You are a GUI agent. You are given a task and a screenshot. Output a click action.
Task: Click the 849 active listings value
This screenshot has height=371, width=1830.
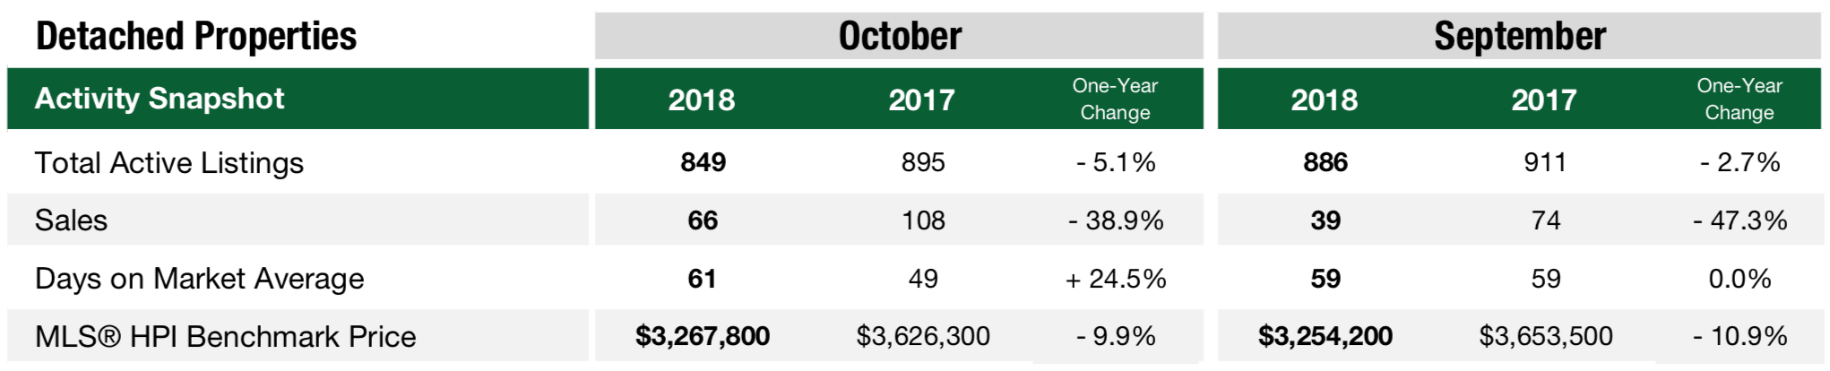[703, 162]
